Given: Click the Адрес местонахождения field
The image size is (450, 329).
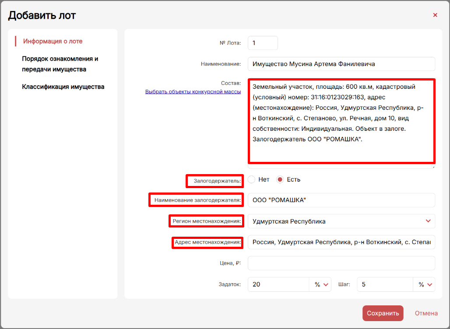Looking at the screenshot, I should point(341,242).
